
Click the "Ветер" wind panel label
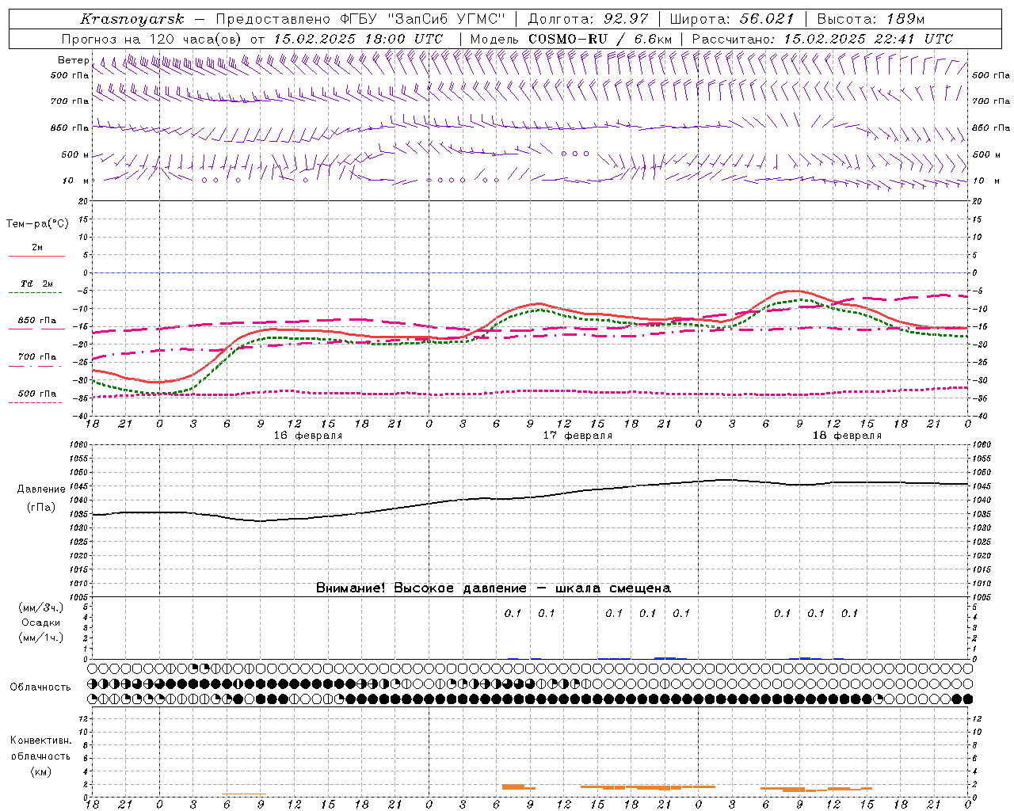tap(74, 60)
